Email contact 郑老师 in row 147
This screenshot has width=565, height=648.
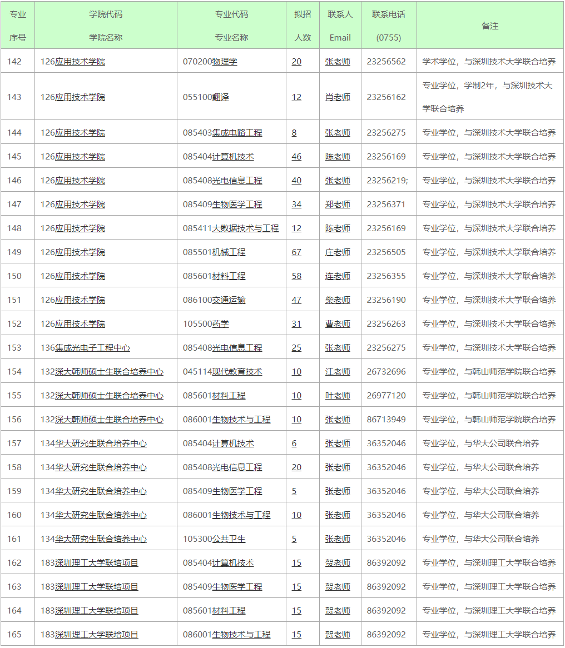pyautogui.click(x=338, y=205)
